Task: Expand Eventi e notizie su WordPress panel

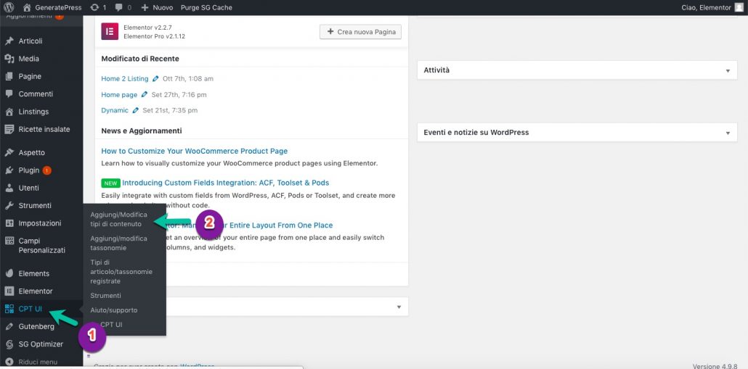Action: click(x=727, y=133)
